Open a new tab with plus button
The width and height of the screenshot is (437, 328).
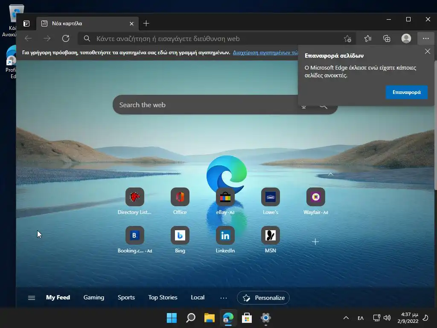(146, 23)
